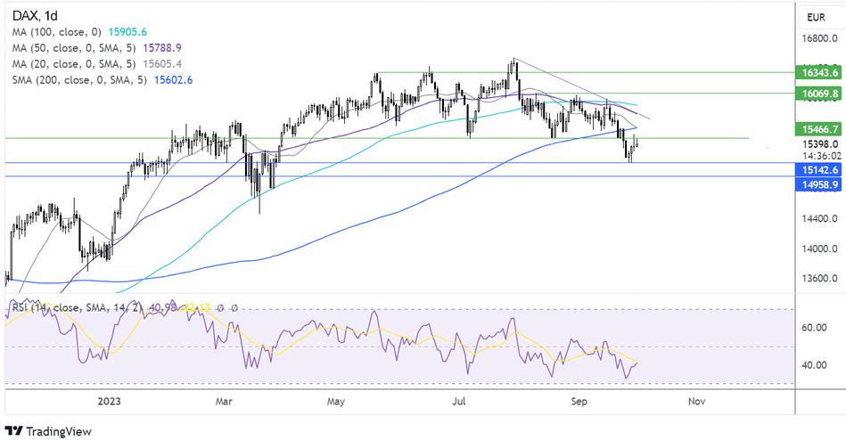Image resolution: width=846 pixels, height=440 pixels.
Task: Click the Nov label on time axis
Action: coord(697,402)
